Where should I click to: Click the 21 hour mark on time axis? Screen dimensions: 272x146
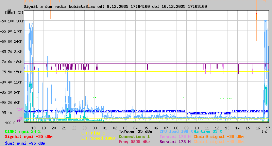(x=64, y=128)
